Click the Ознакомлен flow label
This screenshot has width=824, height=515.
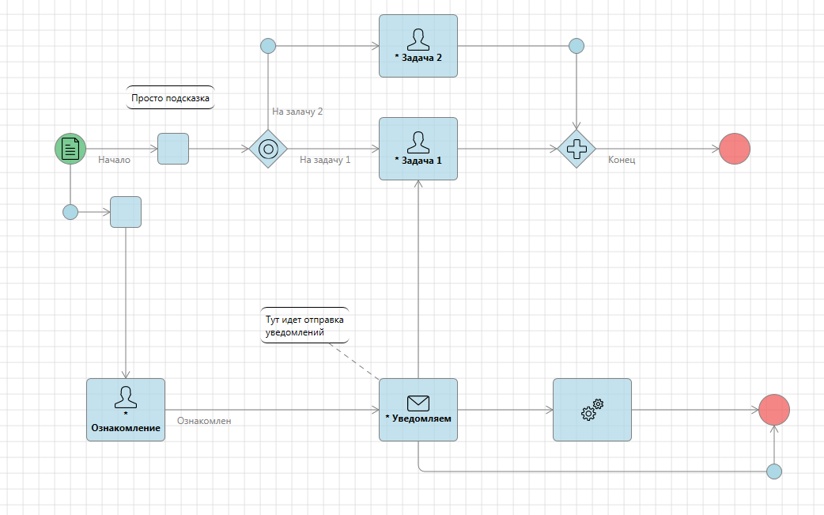coord(204,422)
